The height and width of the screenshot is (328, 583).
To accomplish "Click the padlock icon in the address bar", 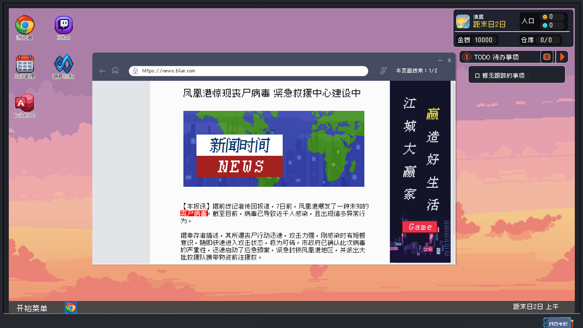I will coord(135,71).
